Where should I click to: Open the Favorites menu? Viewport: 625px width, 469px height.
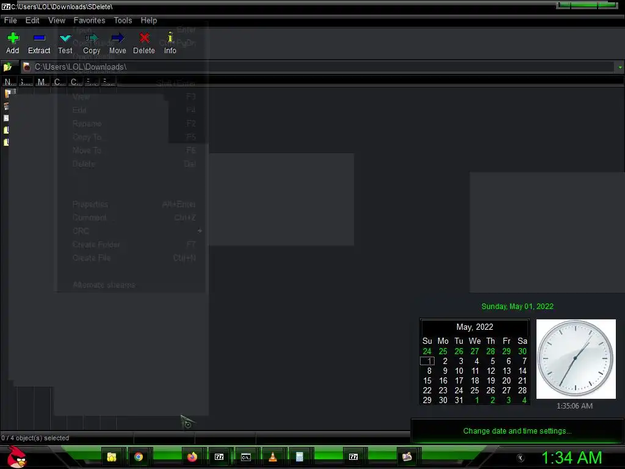[x=89, y=20]
